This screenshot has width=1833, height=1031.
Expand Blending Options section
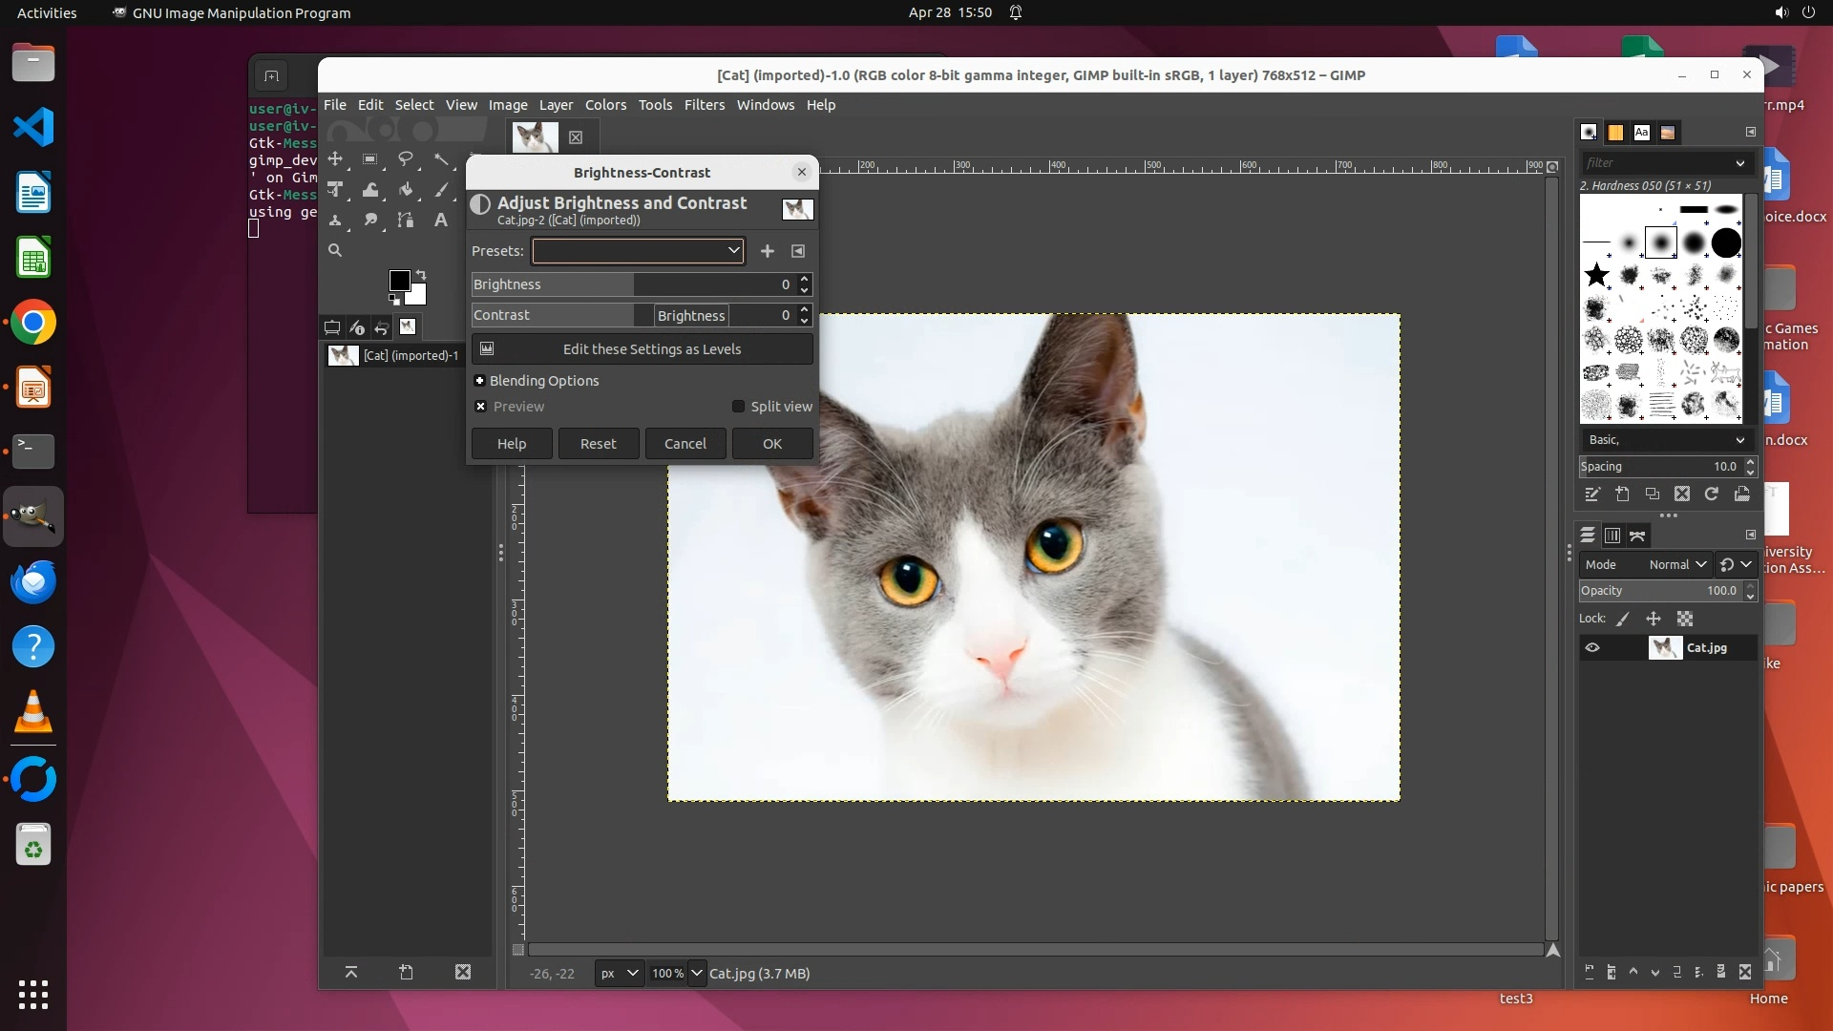point(480,381)
